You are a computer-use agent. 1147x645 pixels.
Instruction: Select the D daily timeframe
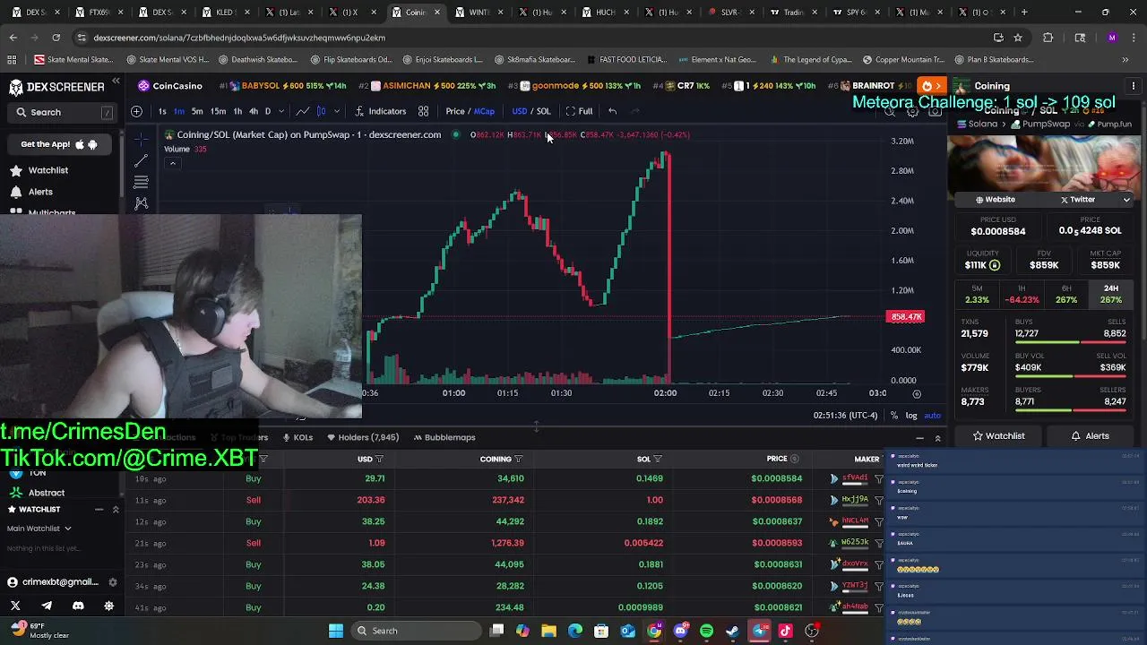[267, 111]
